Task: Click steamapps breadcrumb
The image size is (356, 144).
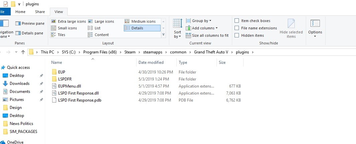Action: (153, 52)
